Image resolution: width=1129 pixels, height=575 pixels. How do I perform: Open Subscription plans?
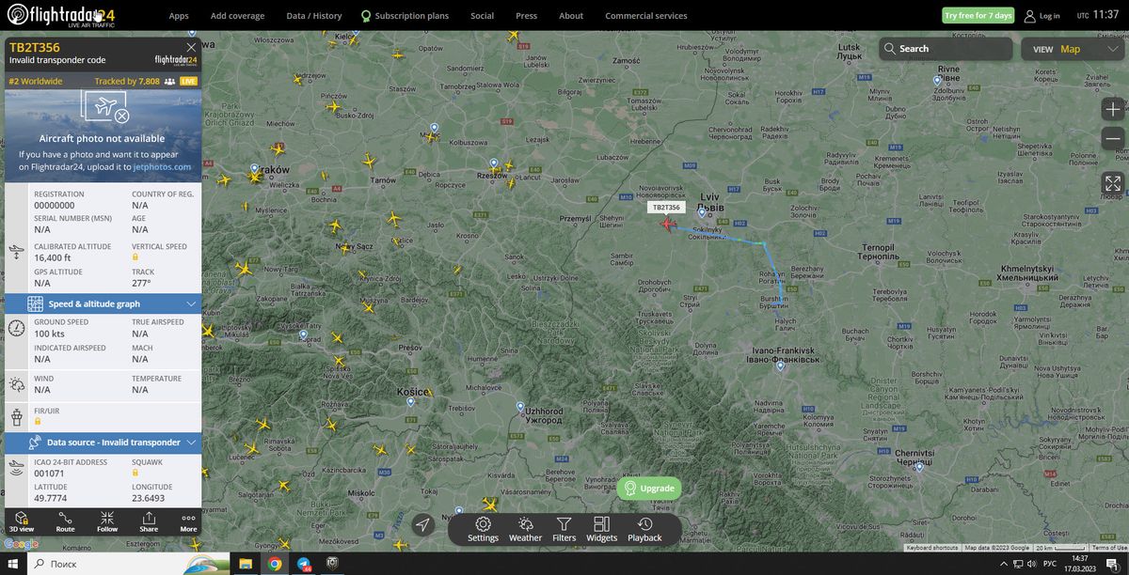(x=405, y=16)
